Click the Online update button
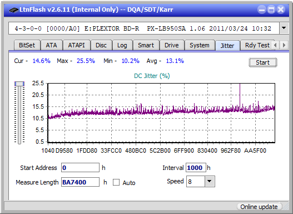This screenshot has height=214, width=293. (x=259, y=207)
